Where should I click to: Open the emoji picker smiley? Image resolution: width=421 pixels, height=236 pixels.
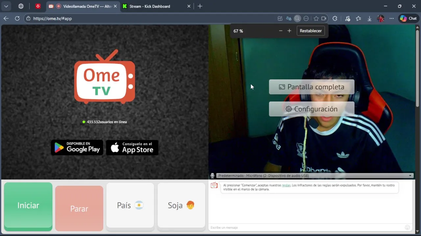tap(407, 227)
